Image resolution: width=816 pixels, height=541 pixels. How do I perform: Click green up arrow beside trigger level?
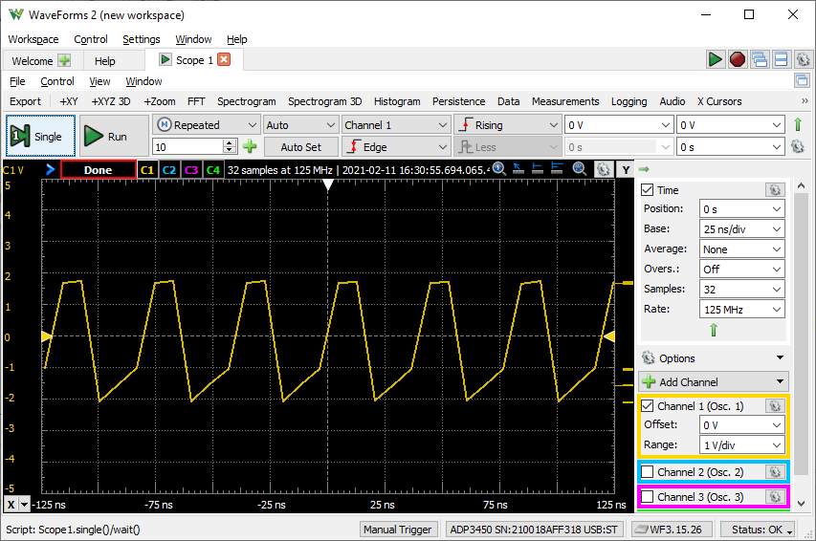[797, 125]
